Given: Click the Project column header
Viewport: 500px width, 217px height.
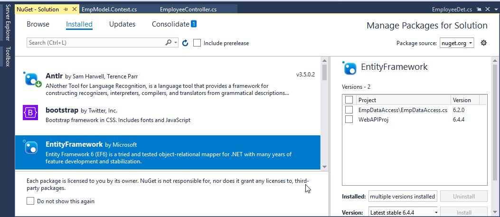Looking at the screenshot, I should coord(403,100).
